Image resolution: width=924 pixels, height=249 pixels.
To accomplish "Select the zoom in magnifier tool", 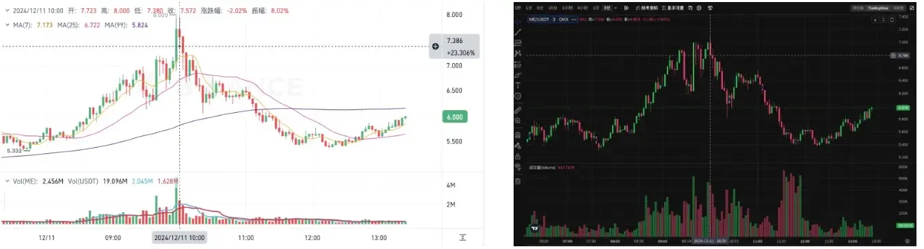I will (x=518, y=120).
